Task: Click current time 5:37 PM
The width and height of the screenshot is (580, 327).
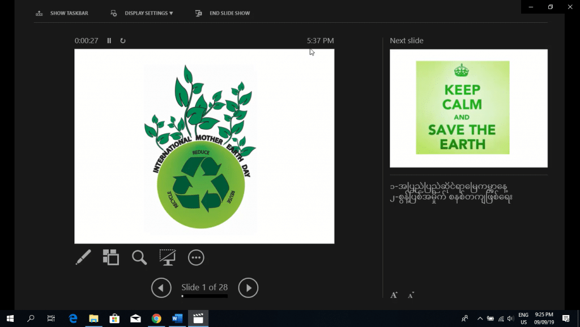Action: pyautogui.click(x=321, y=41)
